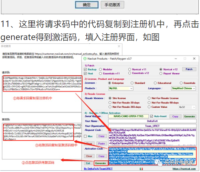The height and width of the screenshot is (172, 200).
Task: Click the Exit button
Action: [x=88, y=163]
